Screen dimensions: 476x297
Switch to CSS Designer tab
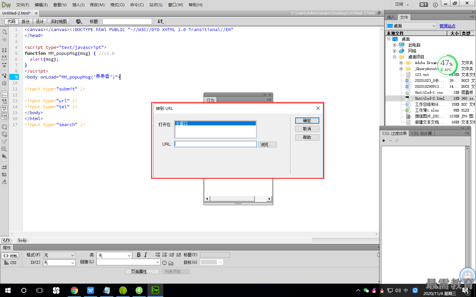pyautogui.click(x=421, y=133)
